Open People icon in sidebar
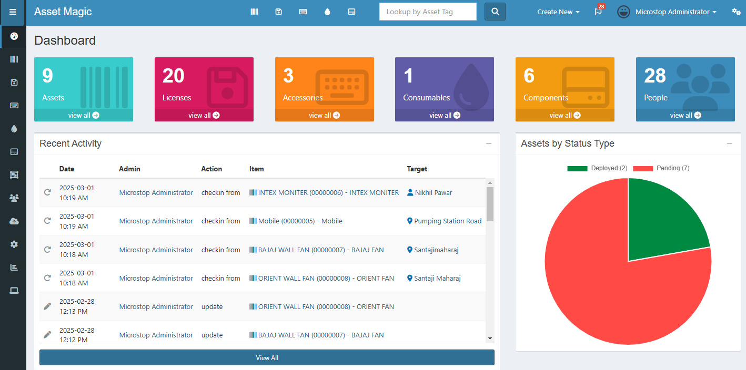The height and width of the screenshot is (370, 746). coord(14,198)
